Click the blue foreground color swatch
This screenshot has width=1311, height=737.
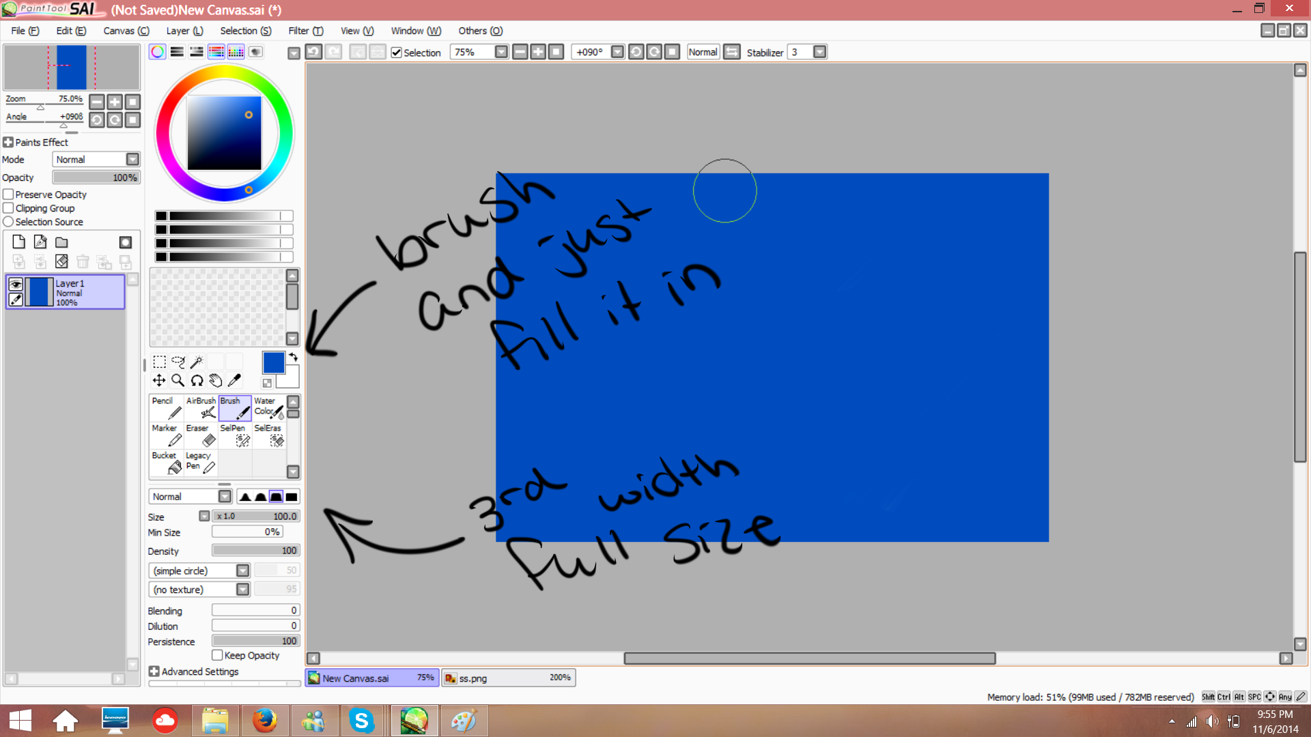click(x=273, y=362)
